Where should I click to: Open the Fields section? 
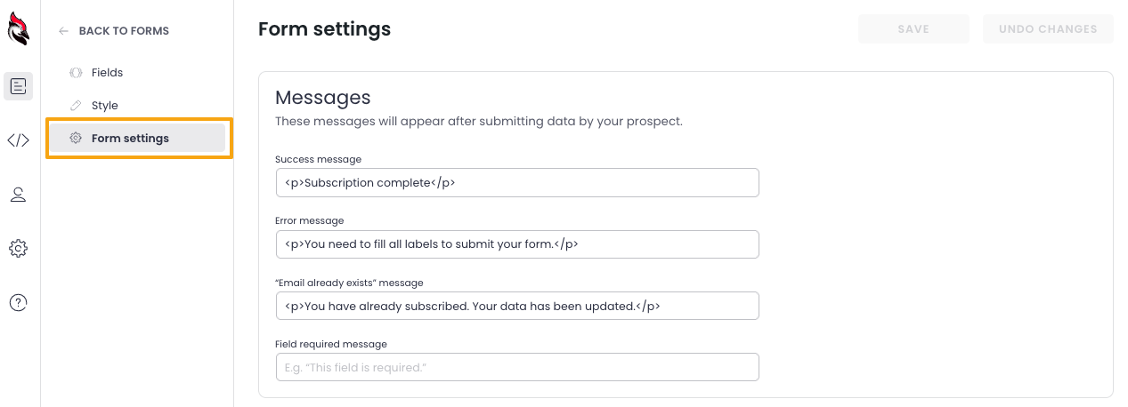[107, 73]
